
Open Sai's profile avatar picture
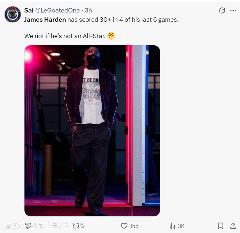coord(13,14)
